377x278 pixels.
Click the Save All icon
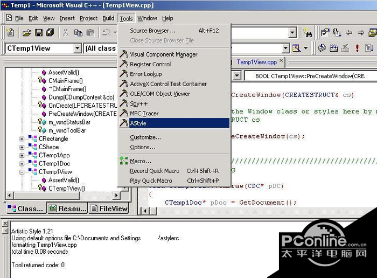(x=50, y=32)
